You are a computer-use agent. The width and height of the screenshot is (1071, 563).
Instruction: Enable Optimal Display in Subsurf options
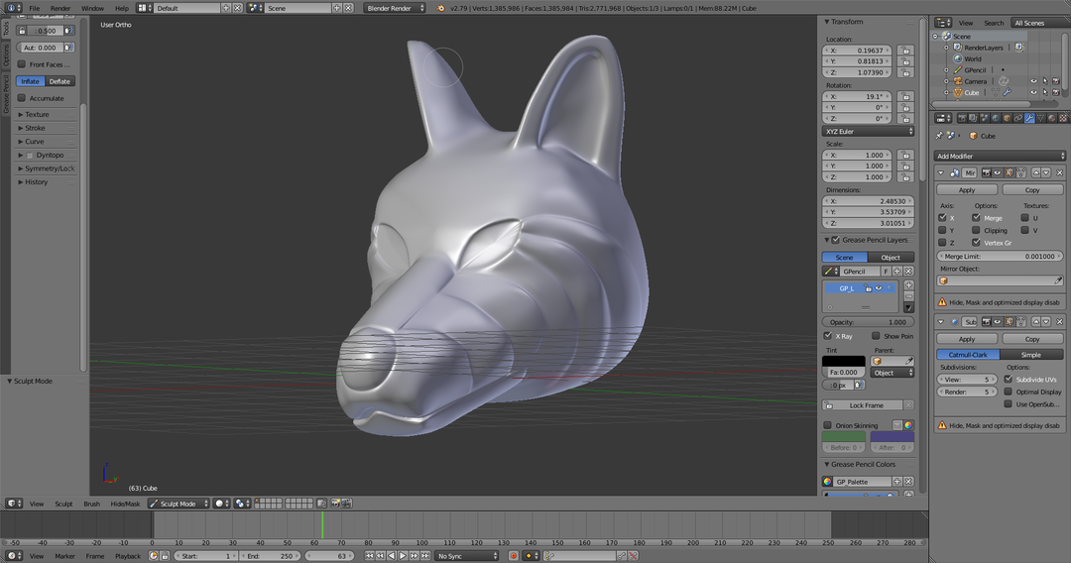(1009, 392)
